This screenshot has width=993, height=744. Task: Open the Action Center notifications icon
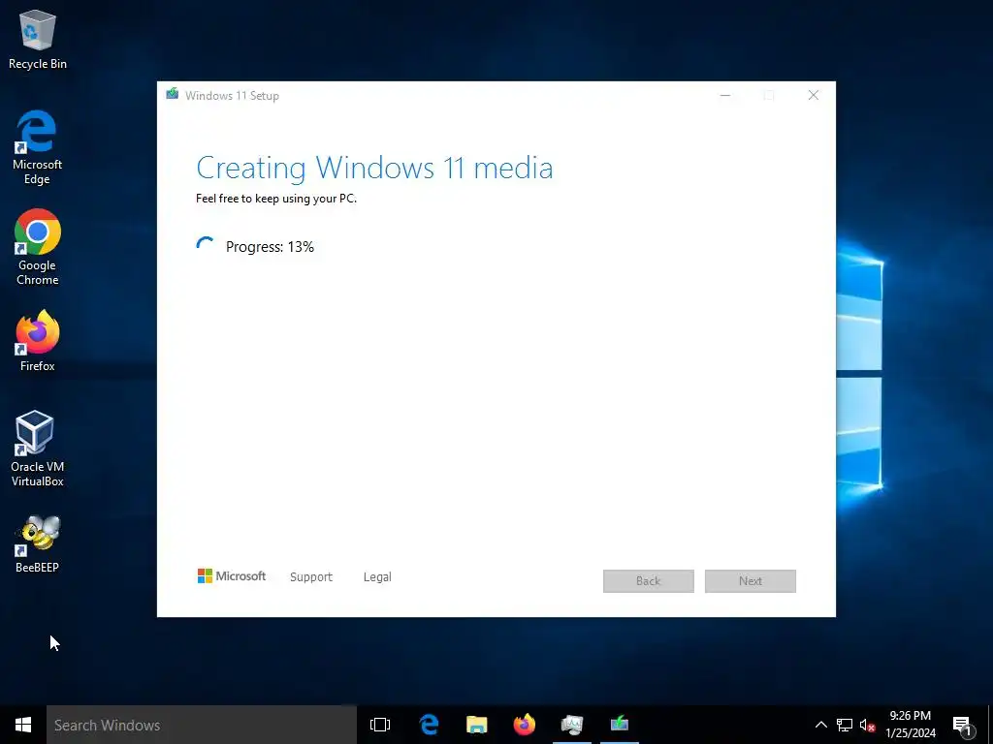(963, 725)
